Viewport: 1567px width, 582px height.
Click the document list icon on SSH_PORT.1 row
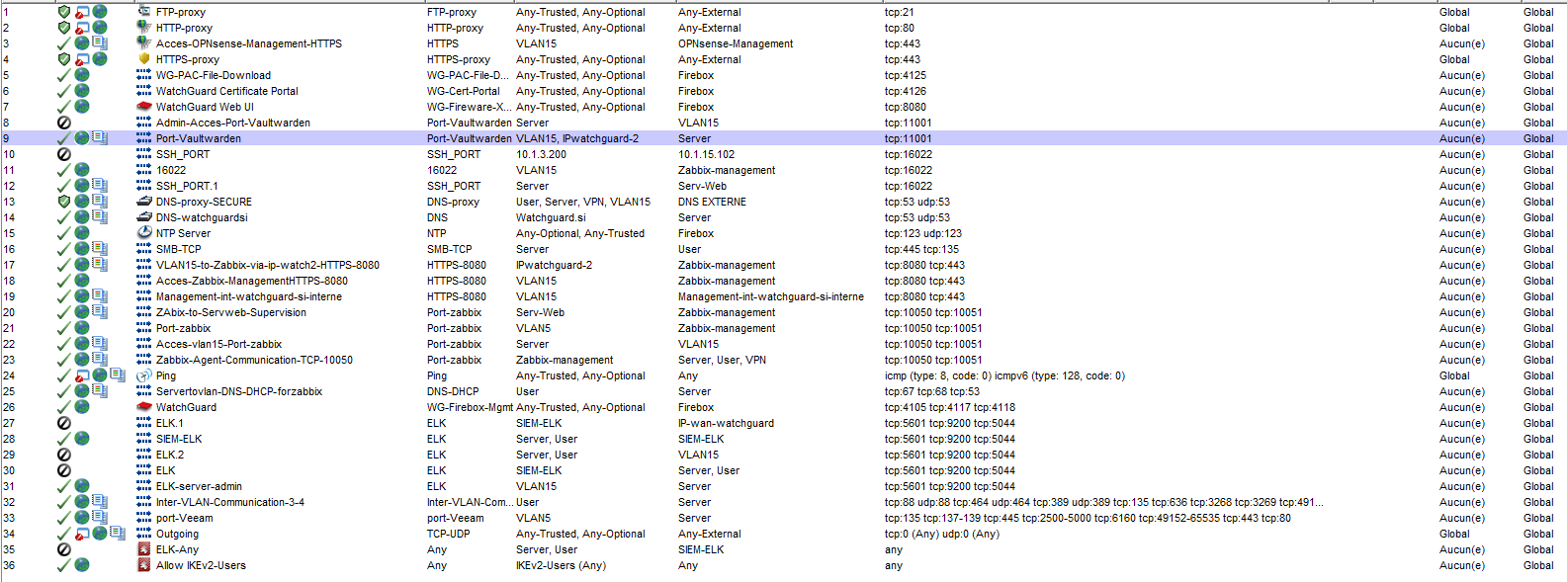(x=100, y=186)
